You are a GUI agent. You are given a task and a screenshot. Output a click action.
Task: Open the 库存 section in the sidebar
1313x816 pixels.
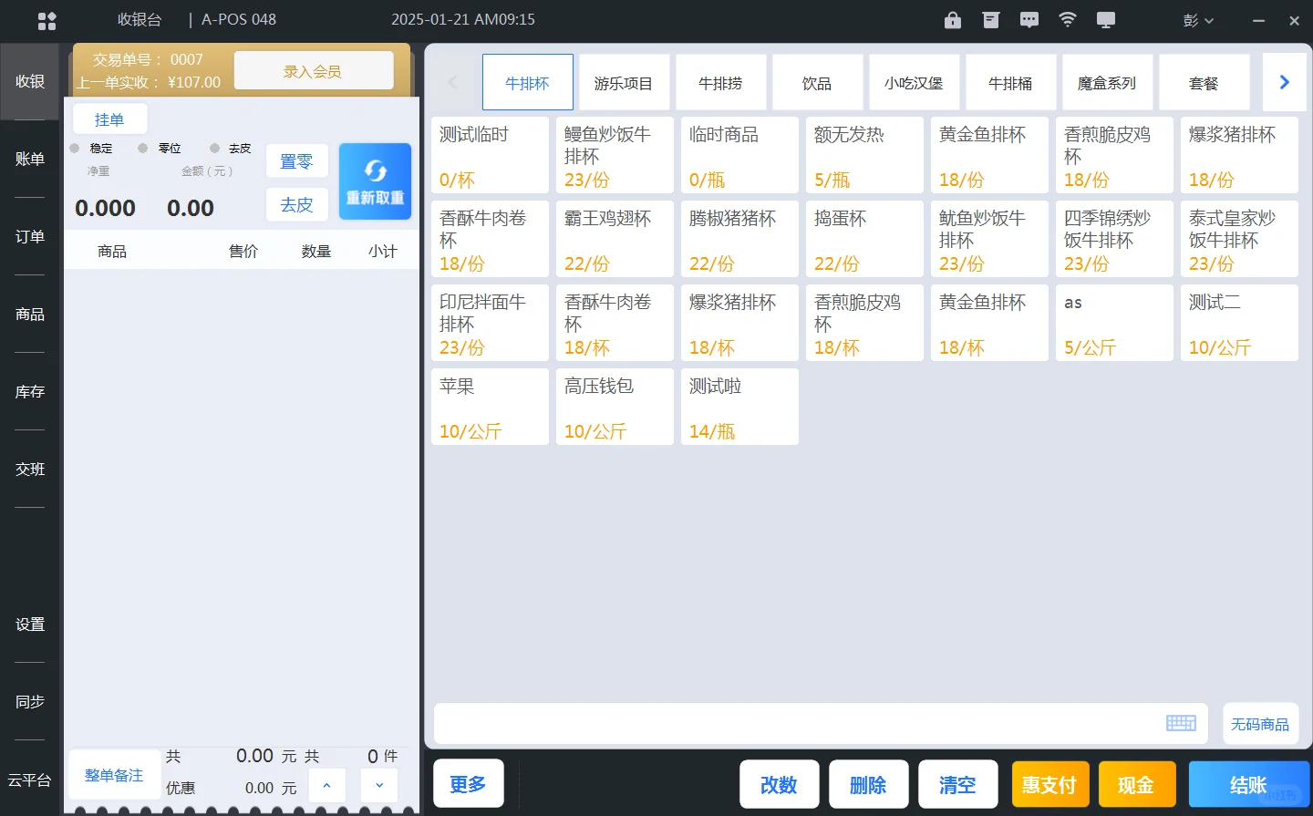(29, 391)
